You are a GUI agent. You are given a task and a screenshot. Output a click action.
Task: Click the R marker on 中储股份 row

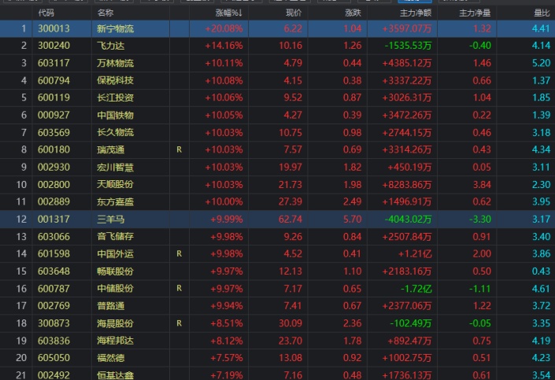pyautogui.click(x=179, y=288)
